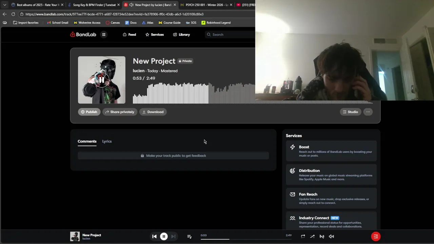Pause playback in the bottom player

[x=164, y=237]
